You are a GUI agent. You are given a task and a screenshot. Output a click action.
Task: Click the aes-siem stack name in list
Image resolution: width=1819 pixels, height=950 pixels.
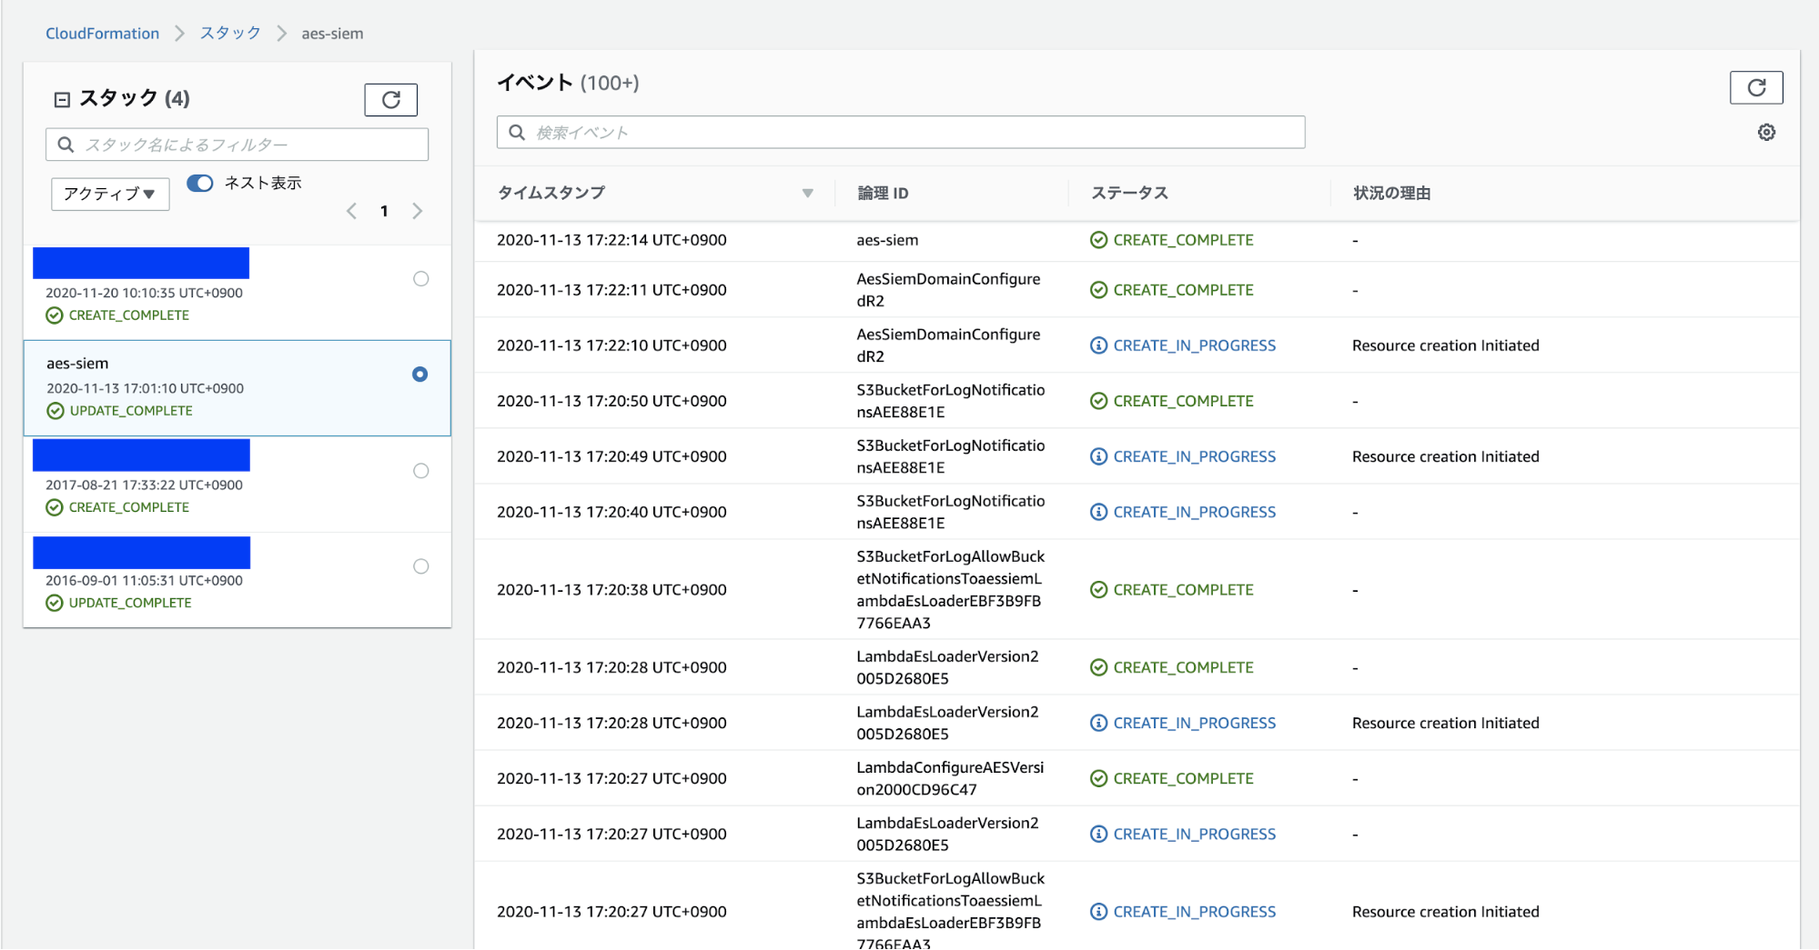pyautogui.click(x=77, y=364)
